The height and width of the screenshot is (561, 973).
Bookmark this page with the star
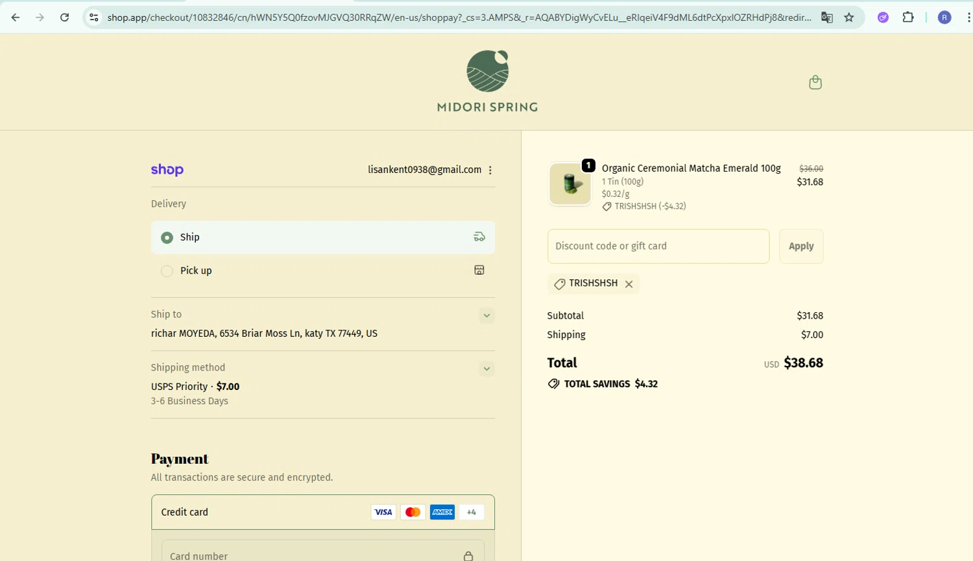(849, 17)
